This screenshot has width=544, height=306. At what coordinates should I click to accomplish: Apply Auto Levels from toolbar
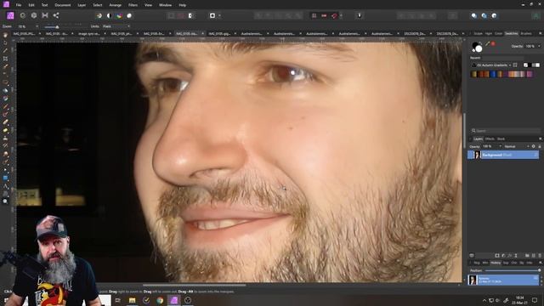99,15
